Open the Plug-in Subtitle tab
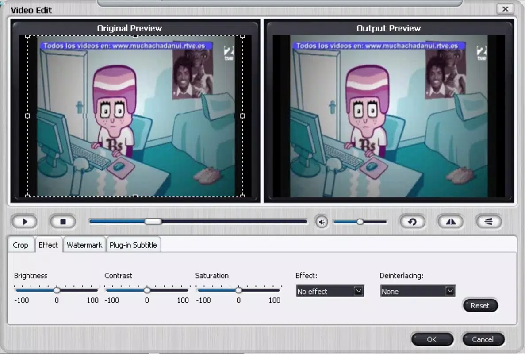 tap(133, 245)
